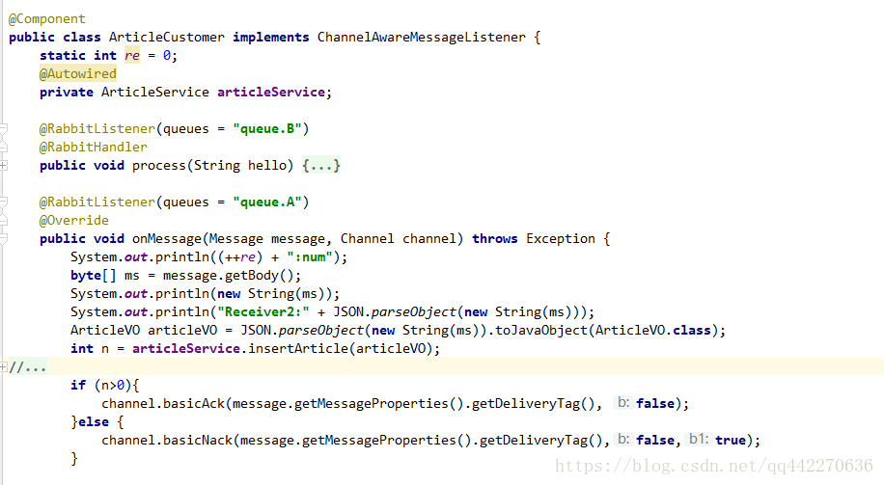
Task: Click ChannelAwareMessageListener interface name
Action: click(421, 38)
